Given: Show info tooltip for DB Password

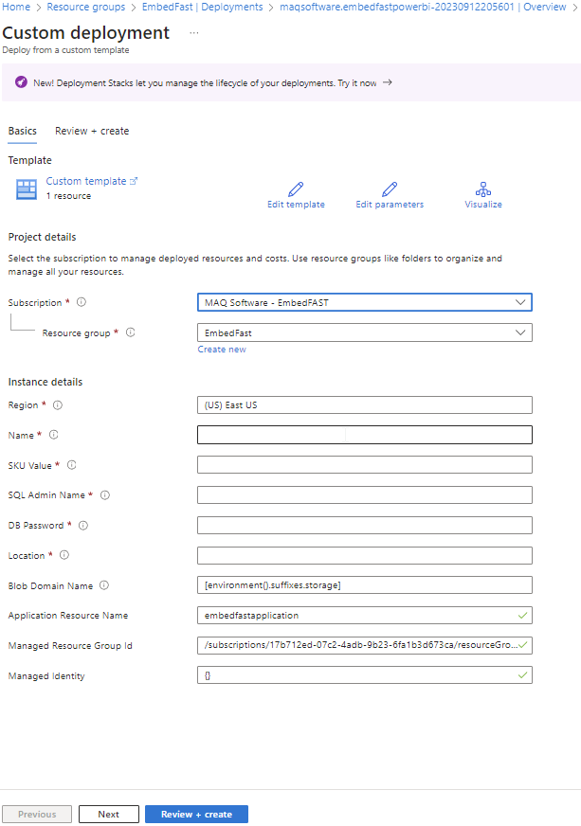Looking at the screenshot, I should tap(83, 525).
